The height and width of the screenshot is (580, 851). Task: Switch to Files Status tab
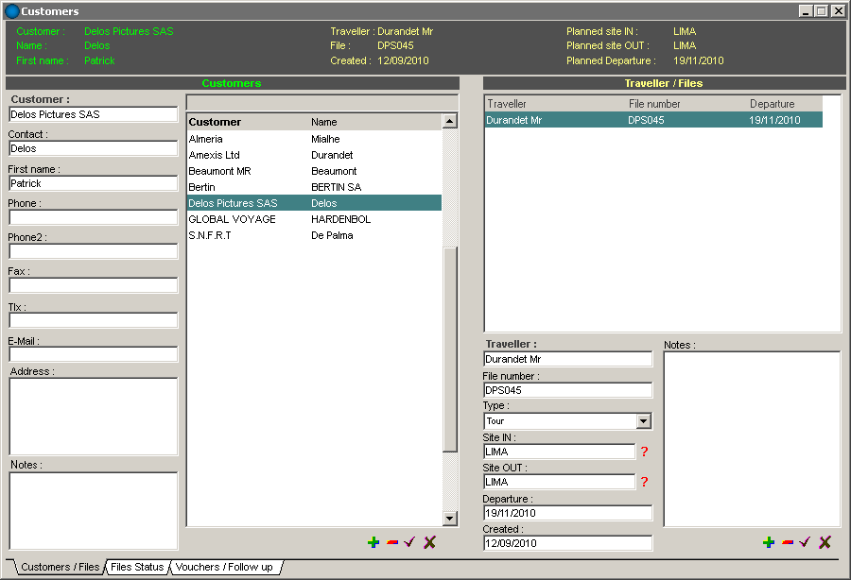click(137, 567)
